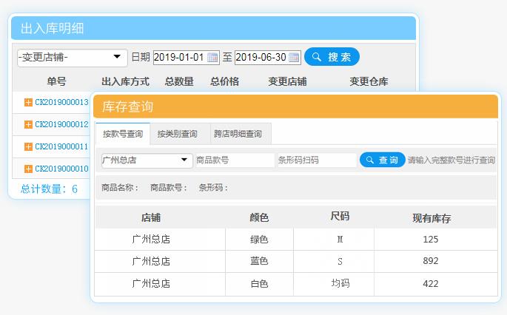Switch to the 按款号查询 tab
Viewport: 507px width, 315px height.
point(123,134)
